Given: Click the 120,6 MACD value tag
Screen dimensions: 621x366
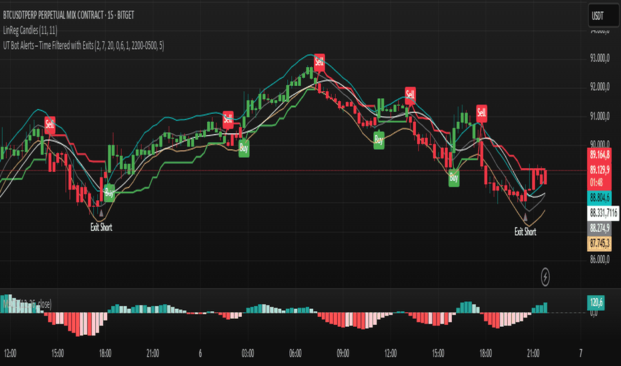Looking at the screenshot, I should tap(596, 303).
